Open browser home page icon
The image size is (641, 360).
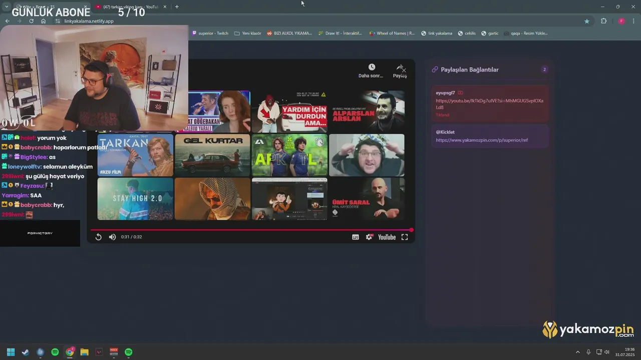click(44, 21)
